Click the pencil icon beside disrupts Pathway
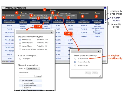The height and width of the screenshot is (91, 123). tap(21, 13)
